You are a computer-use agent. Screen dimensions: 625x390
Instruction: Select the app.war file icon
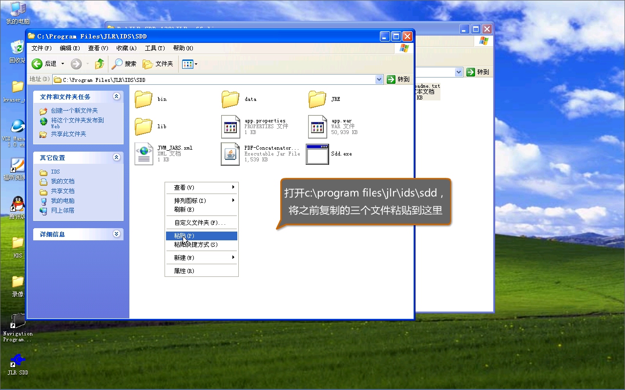[x=317, y=127]
